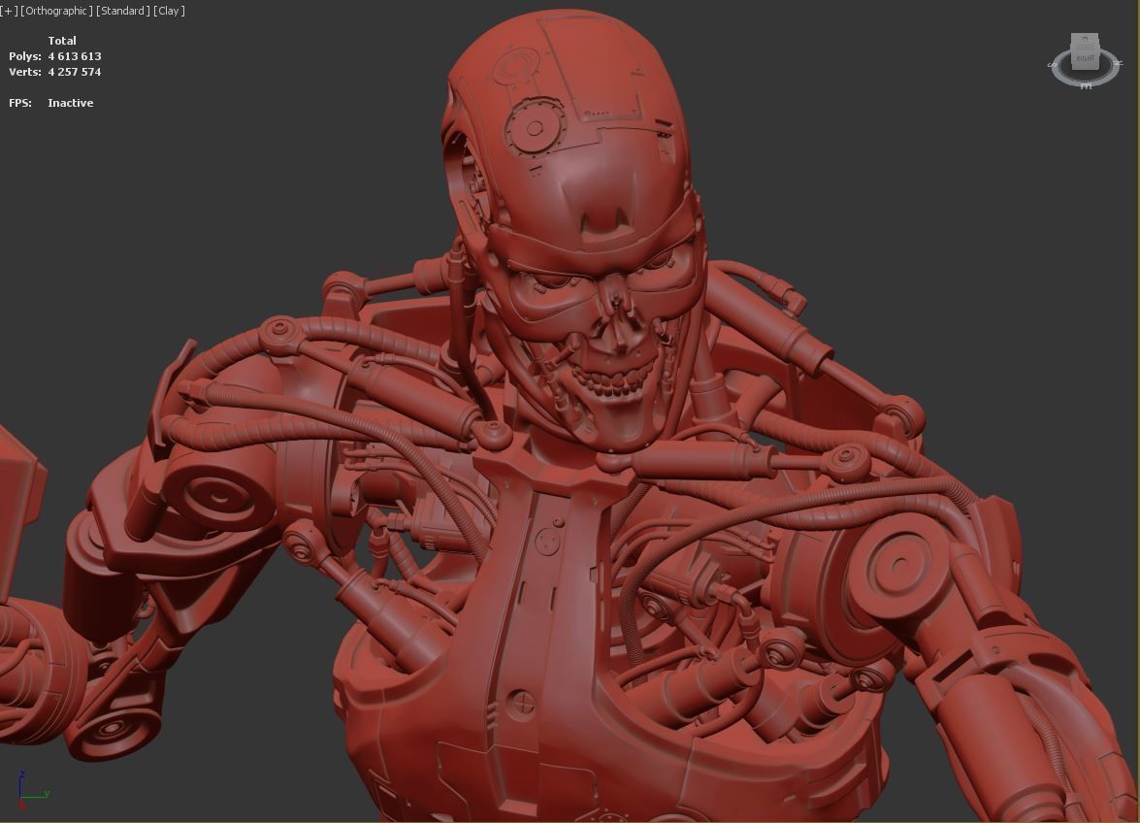The height and width of the screenshot is (823, 1140).
Task: Click the N compass marker on ViewCube ring
Action: click(1119, 64)
